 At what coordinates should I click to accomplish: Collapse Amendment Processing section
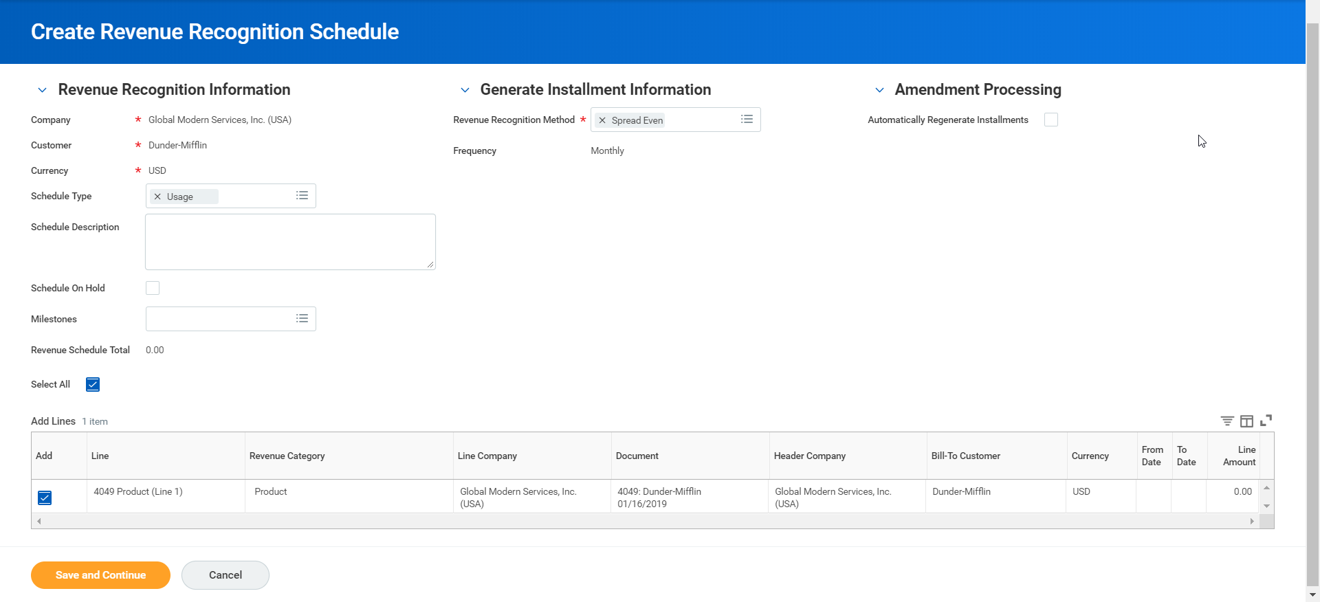coord(879,90)
